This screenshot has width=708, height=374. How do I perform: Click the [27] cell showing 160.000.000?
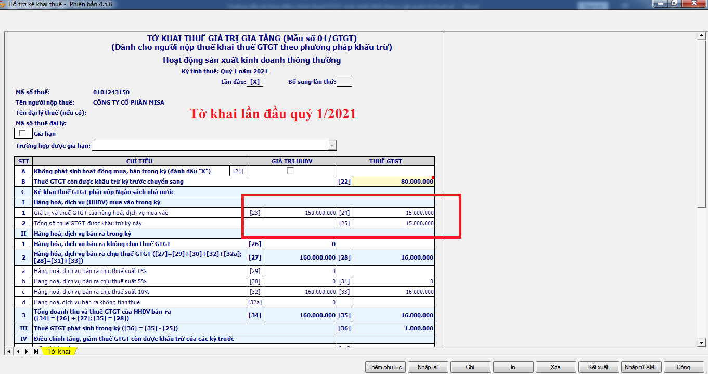tap(300, 257)
